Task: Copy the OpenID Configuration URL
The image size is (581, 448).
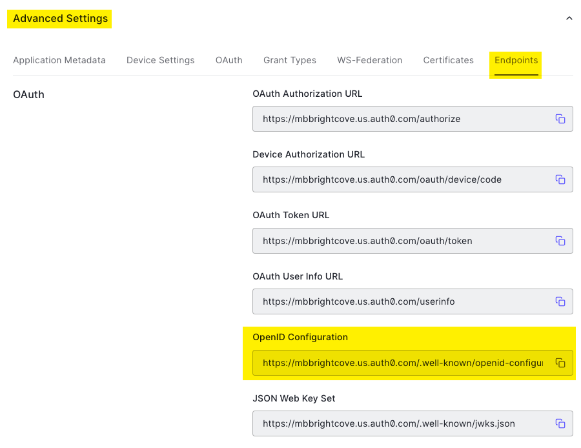Action: [x=560, y=363]
